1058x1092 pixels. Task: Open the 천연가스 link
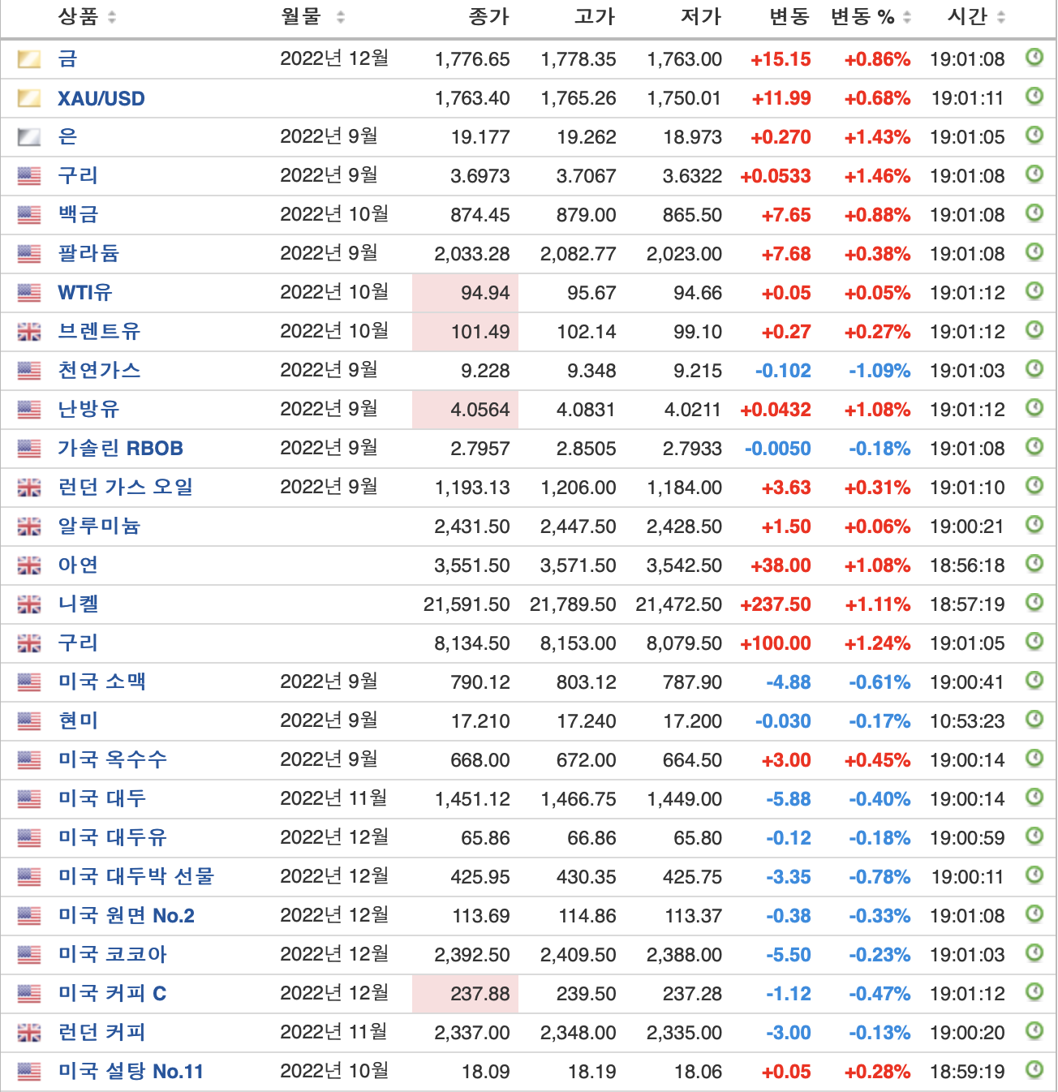point(99,370)
